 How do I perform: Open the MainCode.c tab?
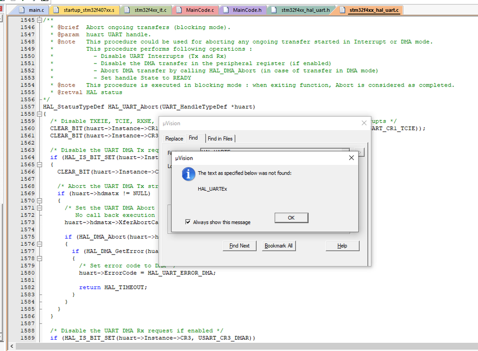[195, 10]
